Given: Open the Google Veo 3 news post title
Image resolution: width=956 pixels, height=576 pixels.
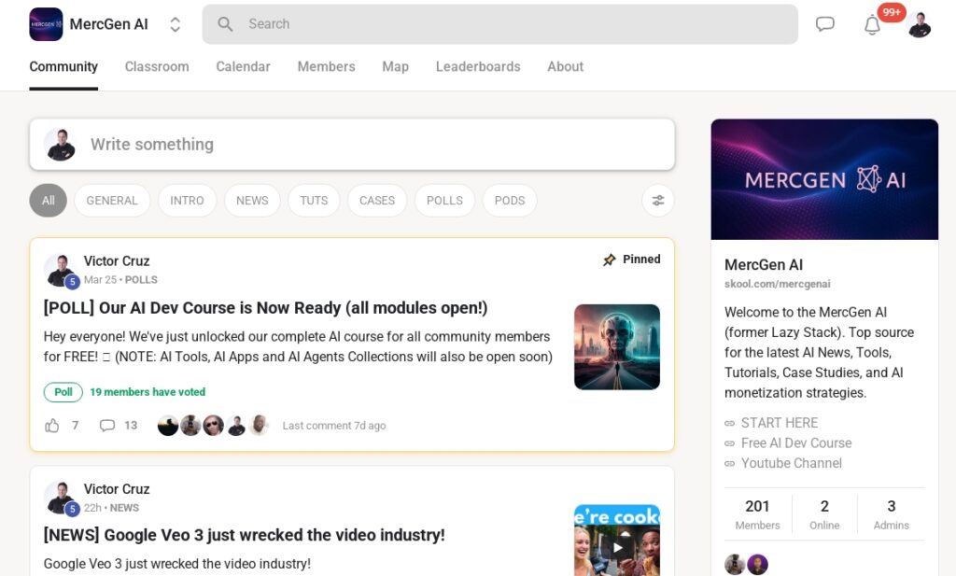Looking at the screenshot, I should (x=245, y=535).
